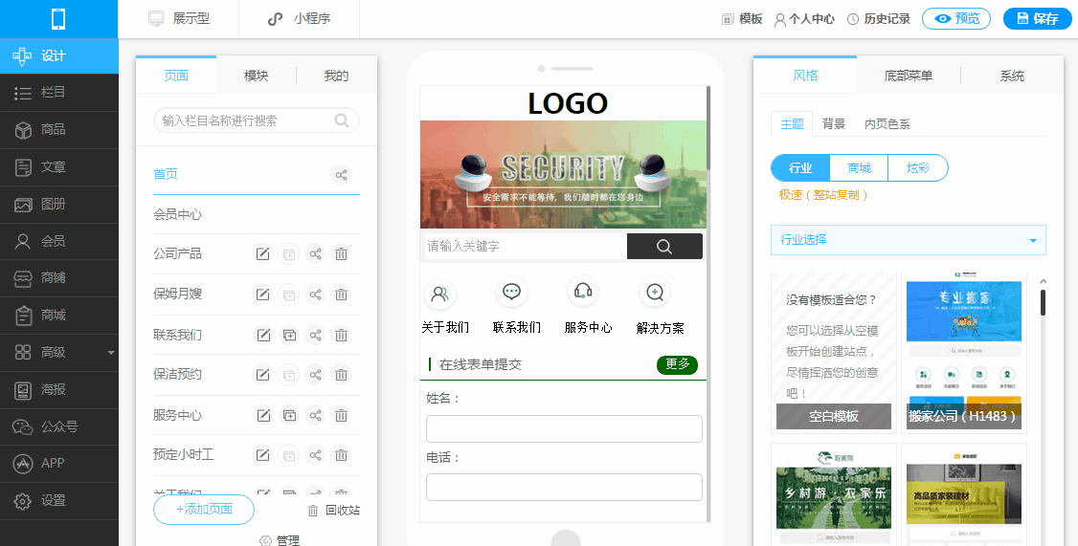Viewport: 1078px width, 546px height.
Task: Open the 商品 sidebar section
Action: coord(59,130)
